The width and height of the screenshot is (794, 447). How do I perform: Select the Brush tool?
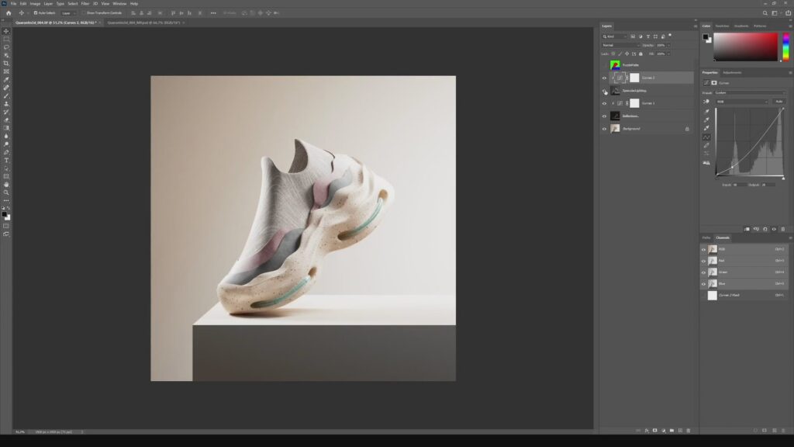point(6,95)
